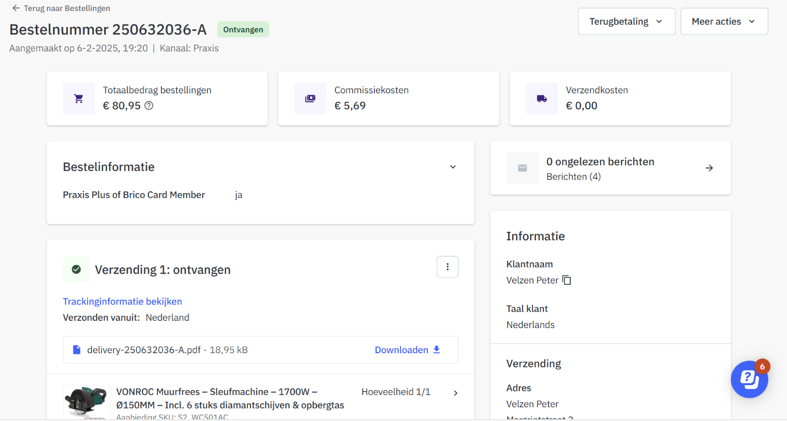Click the VONROC product thumbnail
The image size is (787, 421).
(x=87, y=402)
